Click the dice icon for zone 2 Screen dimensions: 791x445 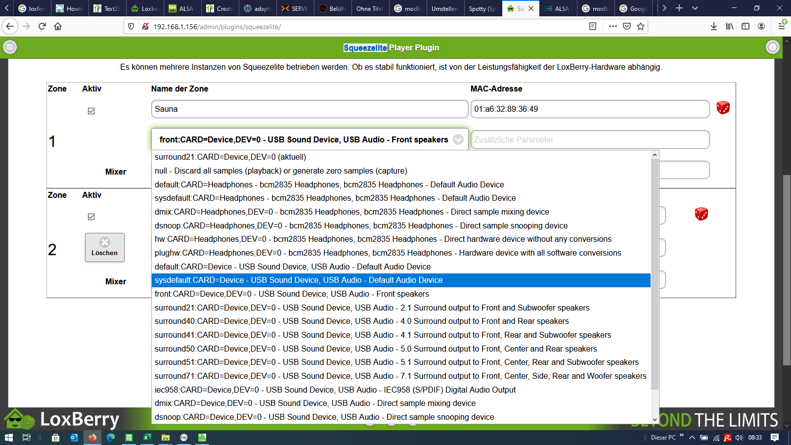click(x=701, y=214)
